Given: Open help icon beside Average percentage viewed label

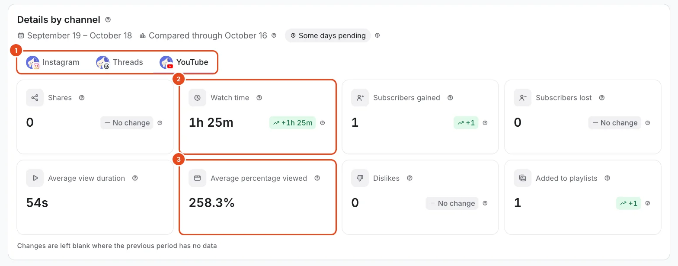Looking at the screenshot, I should tap(317, 178).
